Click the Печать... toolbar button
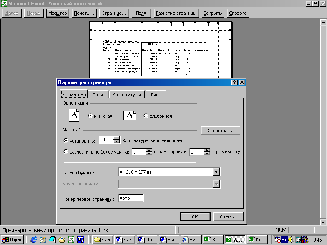This screenshot has height=245, width=327. pyautogui.click(x=84, y=13)
